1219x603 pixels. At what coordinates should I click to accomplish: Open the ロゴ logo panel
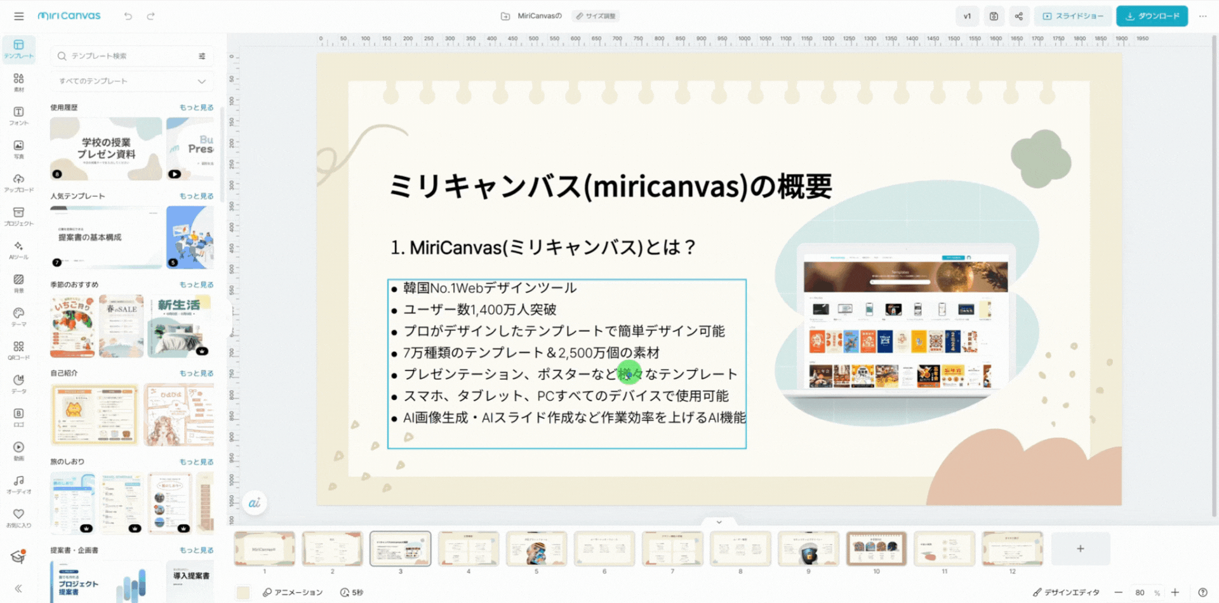point(18,418)
